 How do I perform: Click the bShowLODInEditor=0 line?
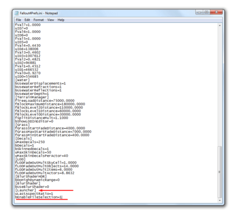click(x=34, y=121)
